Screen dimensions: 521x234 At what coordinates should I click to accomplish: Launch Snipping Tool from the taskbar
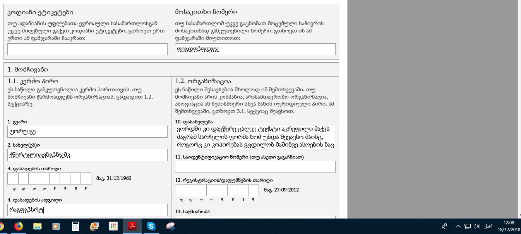(170, 226)
